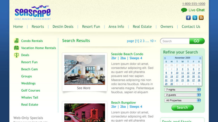Viewport: 218px width, 122px height.
Task: Open the 7 nights dropdown
Action: tap(182, 90)
